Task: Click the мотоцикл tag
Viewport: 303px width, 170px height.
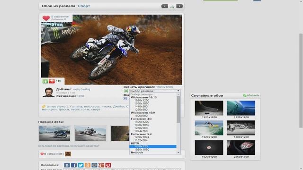Action: [x=49, y=109]
